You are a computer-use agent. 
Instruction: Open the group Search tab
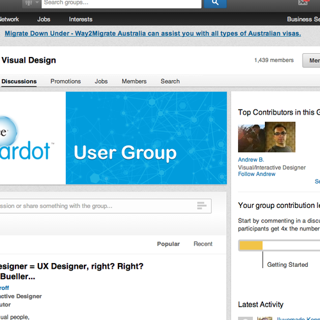click(x=170, y=81)
